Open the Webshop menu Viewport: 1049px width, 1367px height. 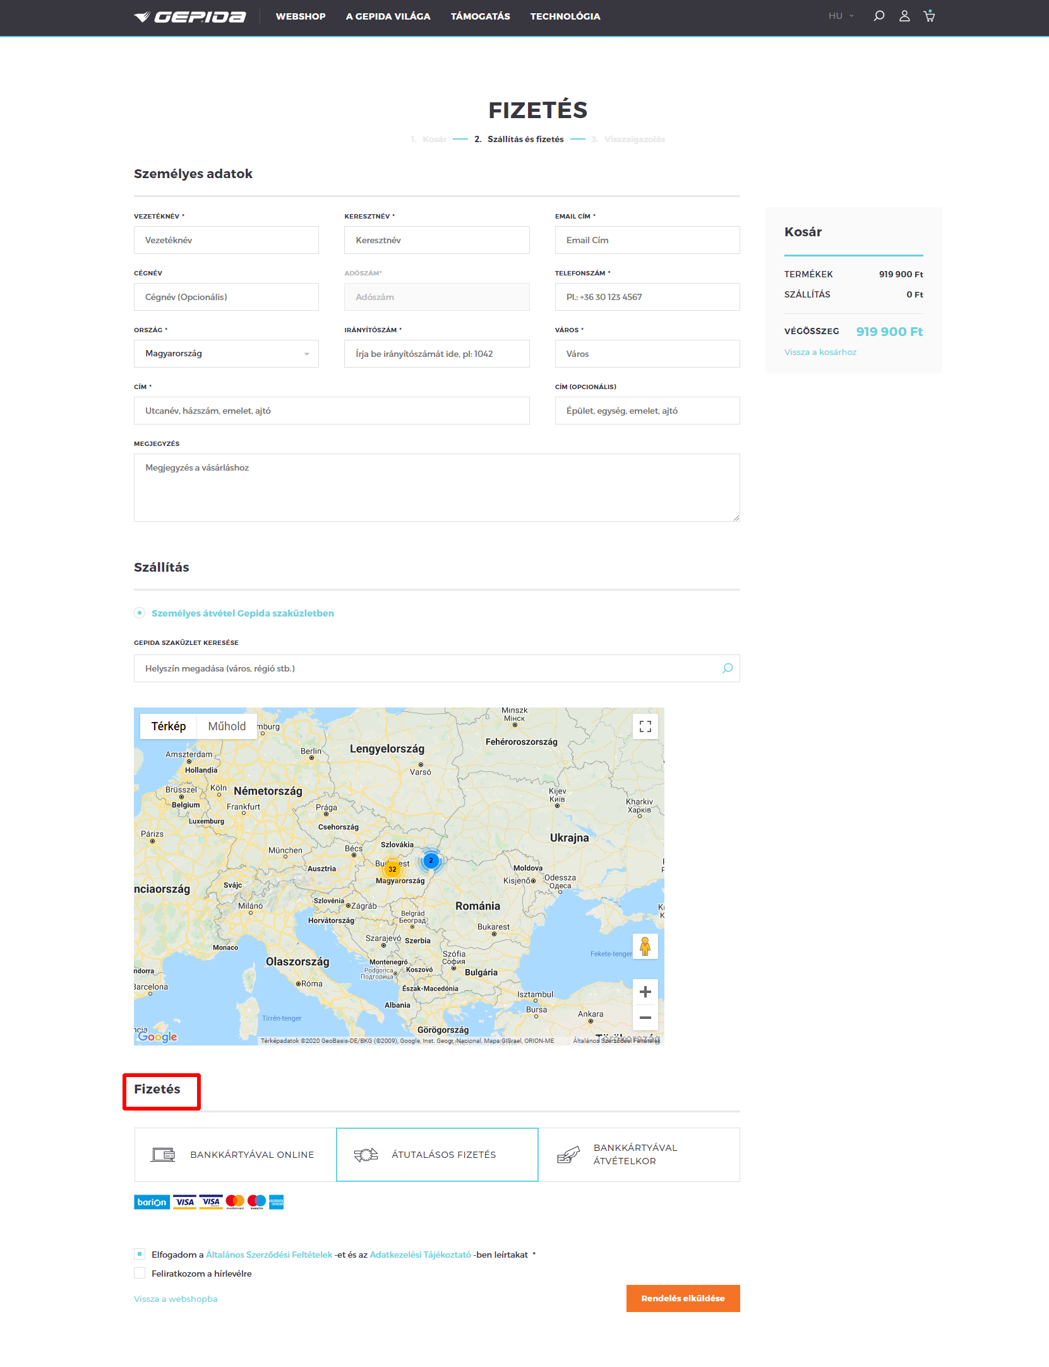[x=301, y=16]
